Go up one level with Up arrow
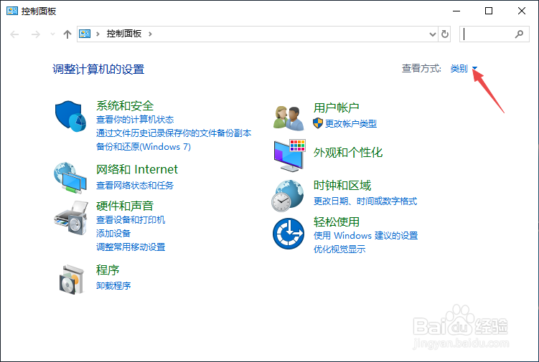The width and height of the screenshot is (539, 362). click(67, 34)
